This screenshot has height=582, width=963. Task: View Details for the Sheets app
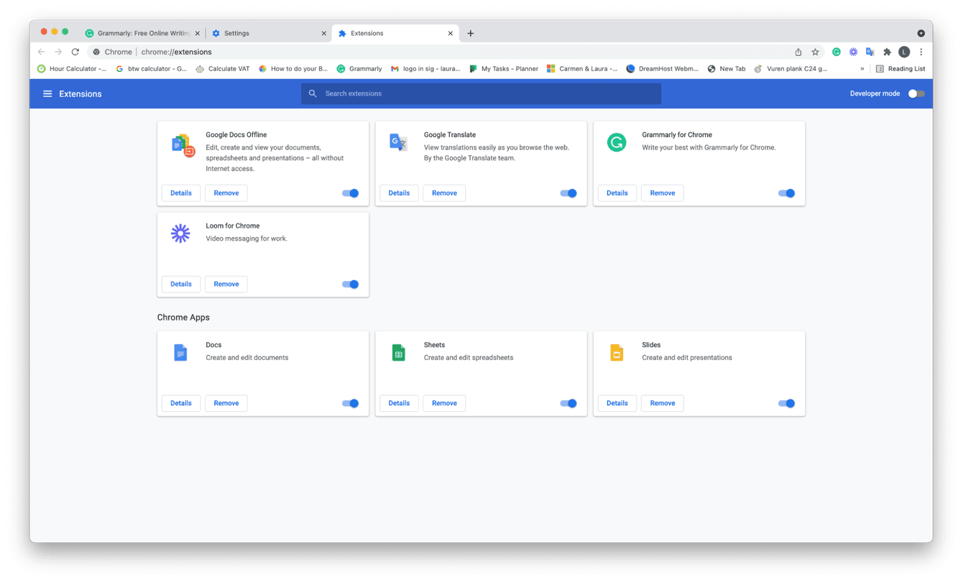tap(399, 403)
